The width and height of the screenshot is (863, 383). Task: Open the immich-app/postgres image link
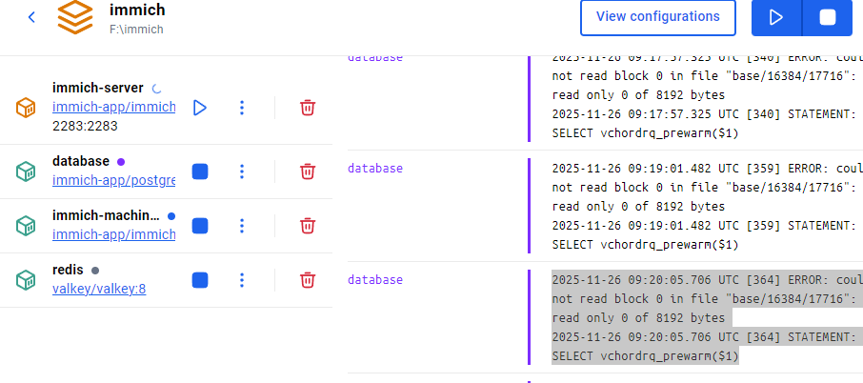(x=113, y=180)
